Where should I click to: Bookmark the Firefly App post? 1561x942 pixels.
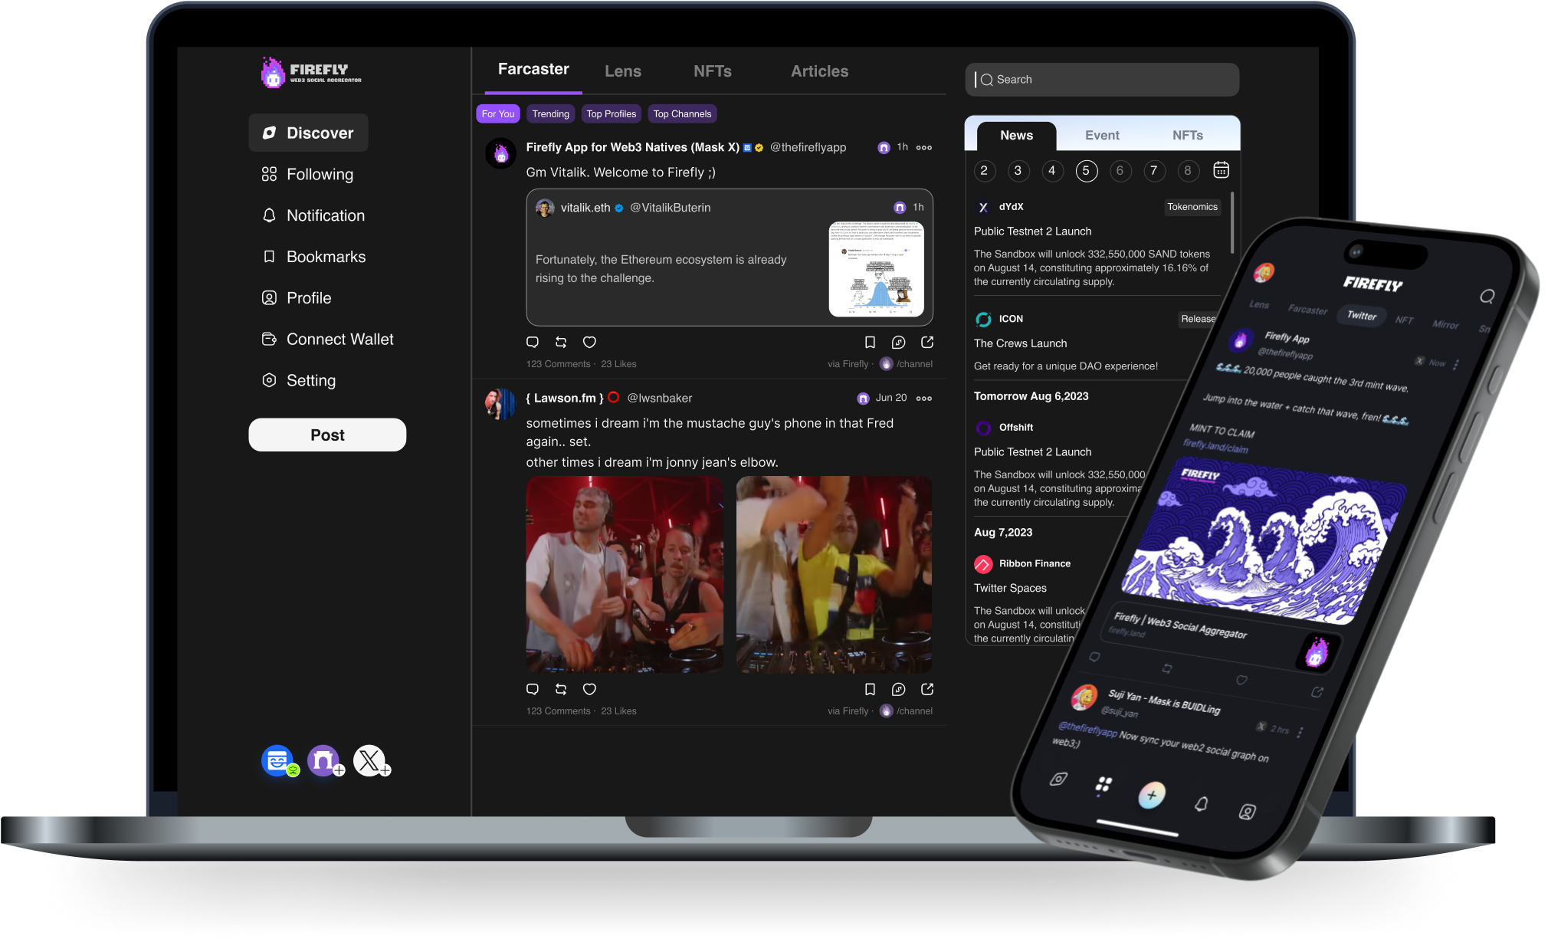point(870,343)
